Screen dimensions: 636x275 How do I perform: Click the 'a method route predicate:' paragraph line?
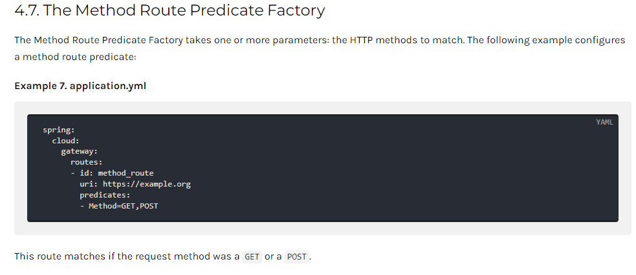click(76, 57)
